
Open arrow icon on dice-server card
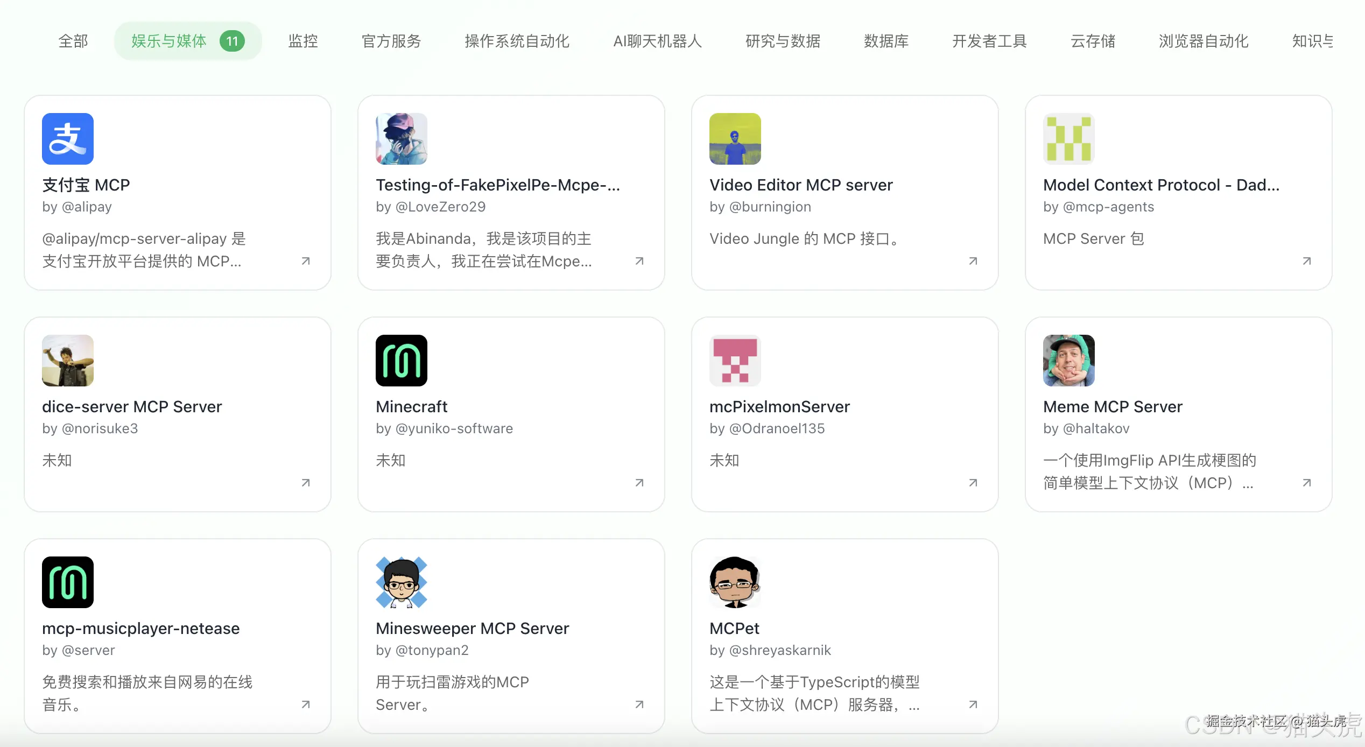click(306, 483)
